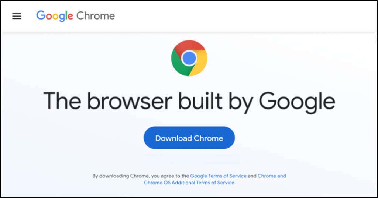Viewport: 378px width, 198px height.
Task: Click the yellow segment of Chrome logo
Action: tap(200, 63)
